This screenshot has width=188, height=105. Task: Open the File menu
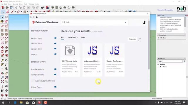click(2, 4)
